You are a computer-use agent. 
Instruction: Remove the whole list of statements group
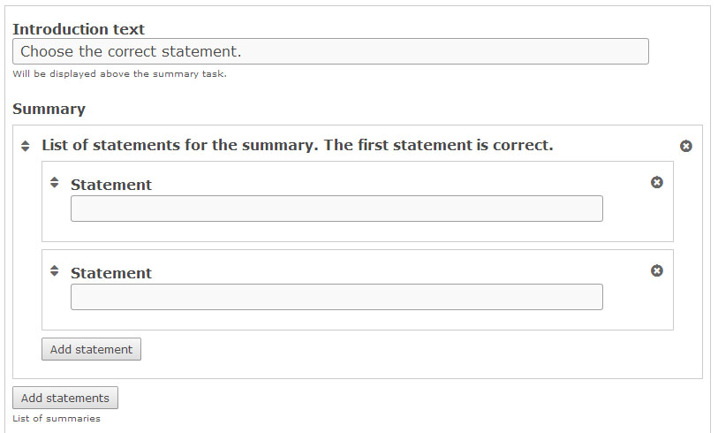click(x=686, y=146)
